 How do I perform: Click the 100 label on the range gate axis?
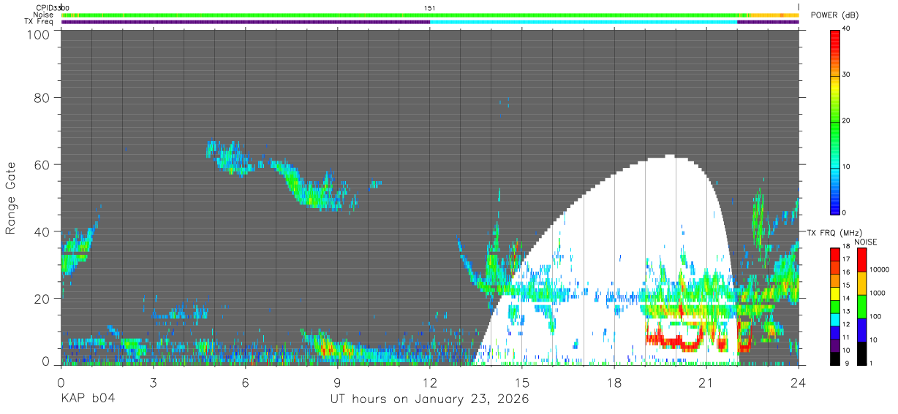(37, 34)
